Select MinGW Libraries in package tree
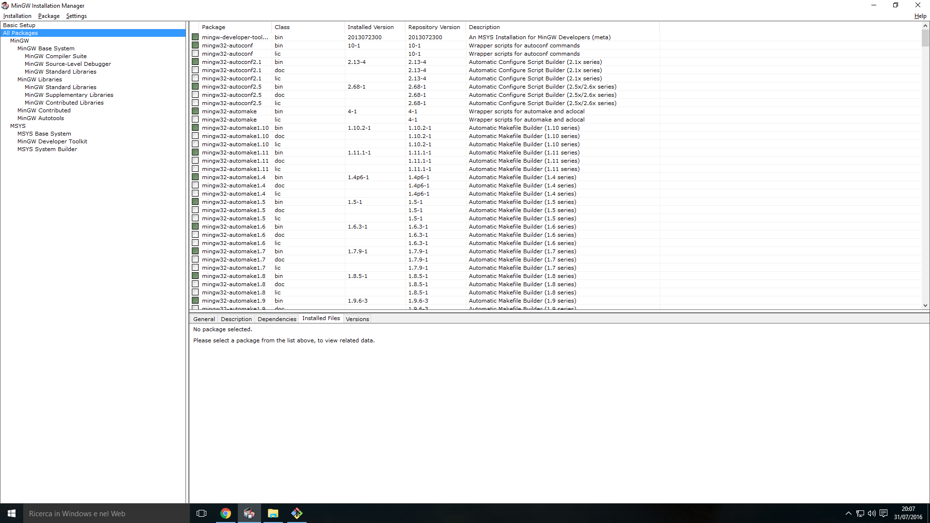The width and height of the screenshot is (930, 523). (x=40, y=79)
